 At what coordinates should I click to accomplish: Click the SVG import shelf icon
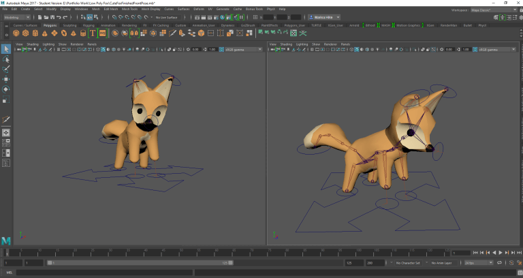tap(102, 33)
